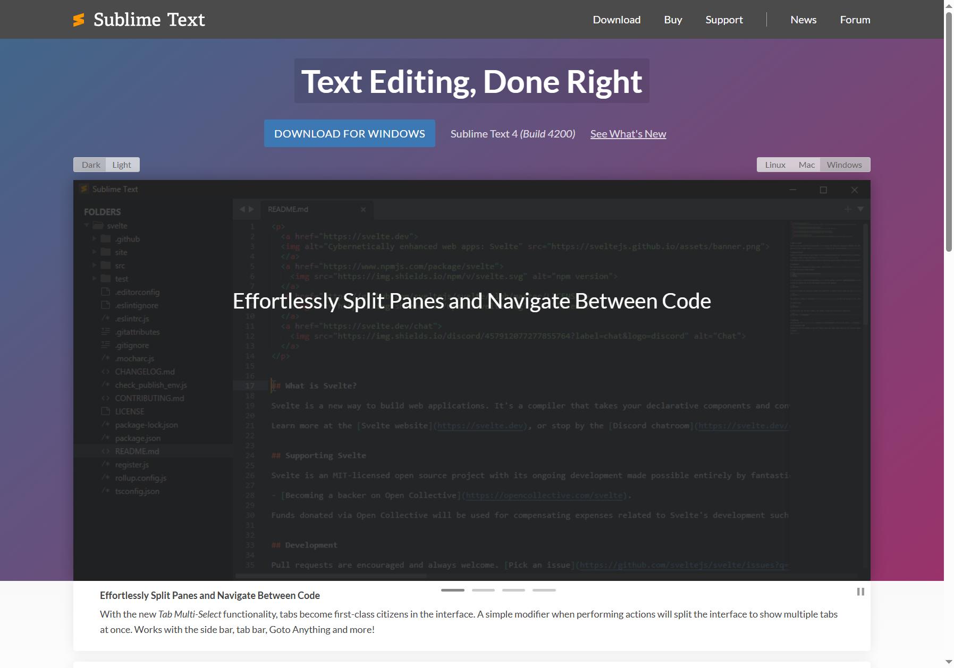This screenshot has width=954, height=668.
Task: Click the site folder icon
Action: [x=106, y=252]
